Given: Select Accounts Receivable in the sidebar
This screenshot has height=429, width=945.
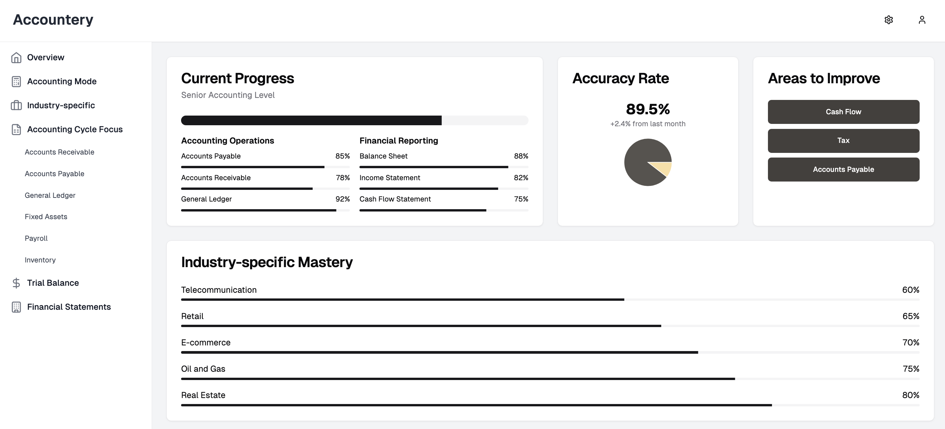Looking at the screenshot, I should click(x=59, y=152).
